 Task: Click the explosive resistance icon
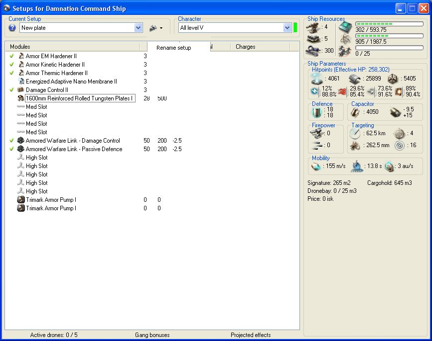pos(399,91)
